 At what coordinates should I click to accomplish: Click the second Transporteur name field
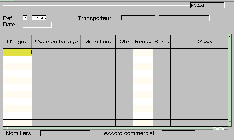click(x=184, y=18)
